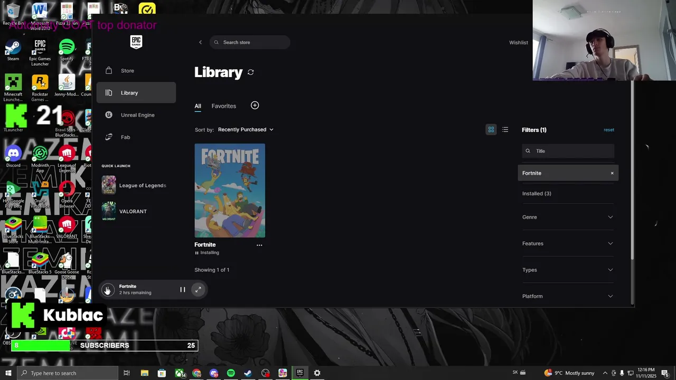676x380 pixels.
Task: Open Xbox app from taskbar
Action: click(180, 373)
